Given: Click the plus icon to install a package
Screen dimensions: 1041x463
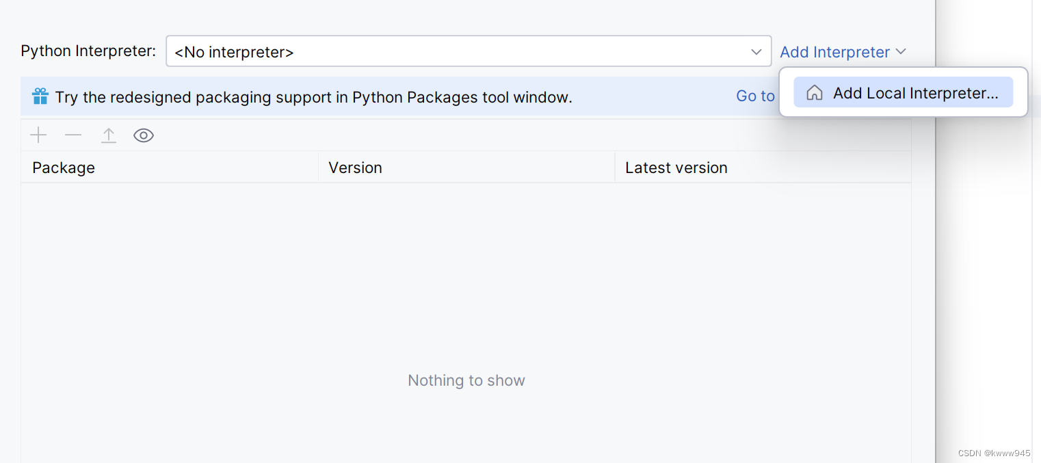Looking at the screenshot, I should [x=38, y=135].
